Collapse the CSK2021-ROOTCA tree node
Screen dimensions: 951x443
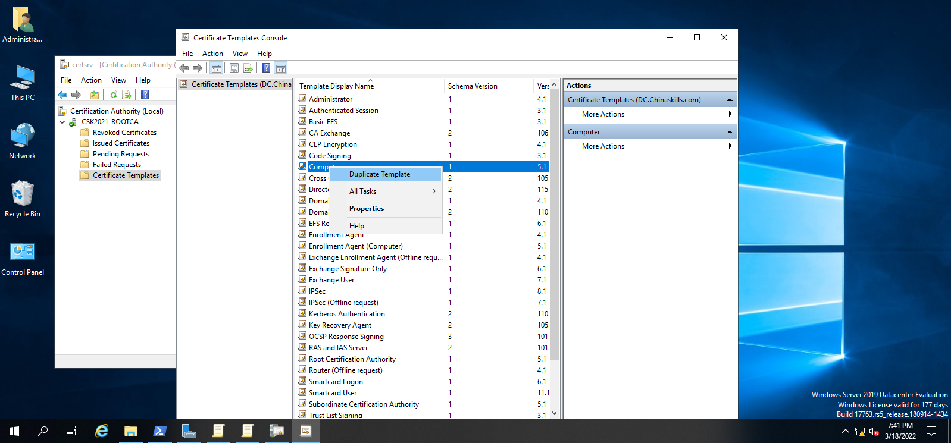coord(62,122)
